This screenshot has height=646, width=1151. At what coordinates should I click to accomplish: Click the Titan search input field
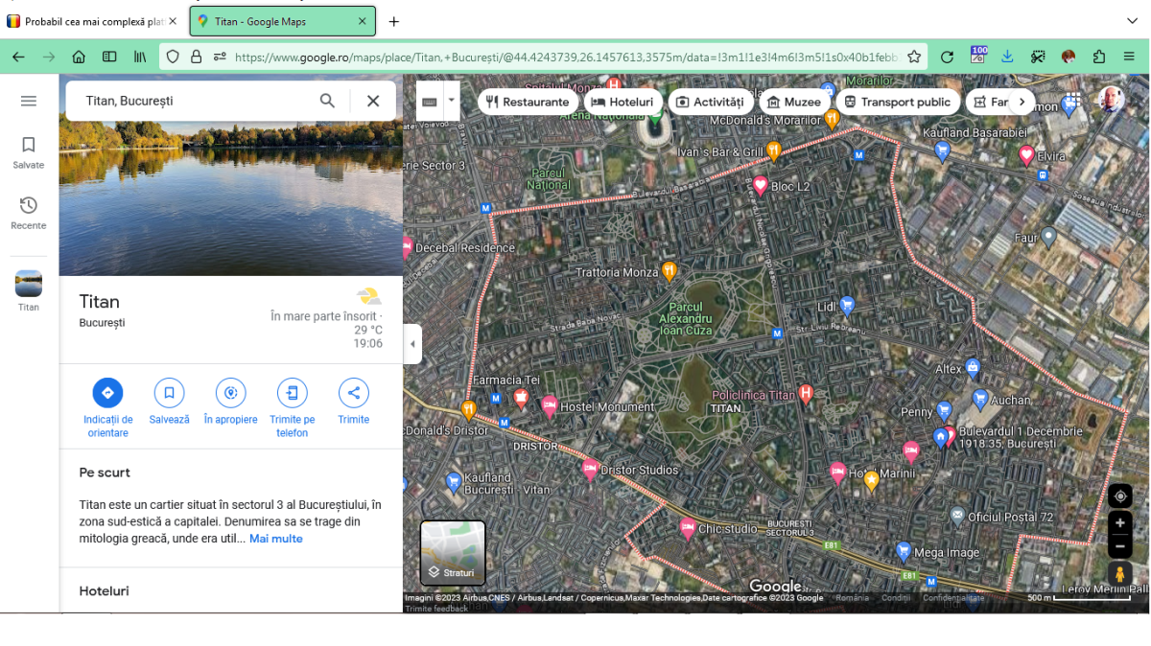pyautogui.click(x=192, y=101)
